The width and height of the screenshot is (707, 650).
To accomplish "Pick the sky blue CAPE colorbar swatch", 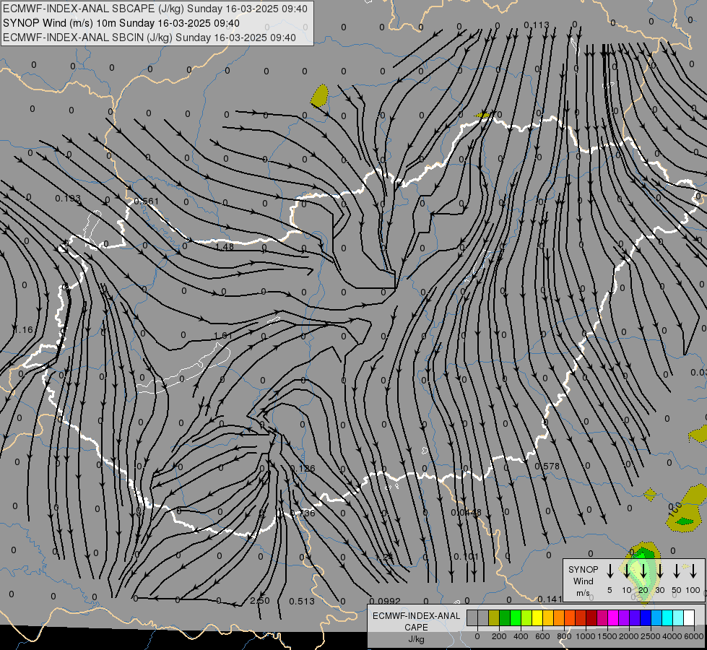I will pyautogui.click(x=656, y=617).
